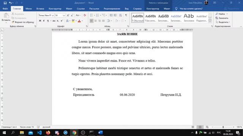Viewport: 243px width, 136px height.
Task: Decrease font size with the smaller A icon
Action: [x=72, y=15]
